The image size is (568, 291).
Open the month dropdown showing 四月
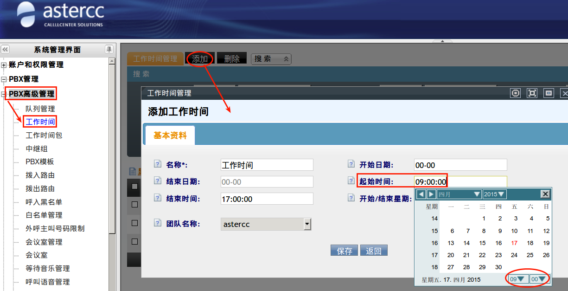(460, 194)
